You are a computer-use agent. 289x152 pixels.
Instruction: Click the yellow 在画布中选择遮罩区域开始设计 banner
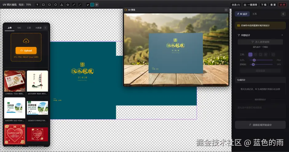point(260,25)
